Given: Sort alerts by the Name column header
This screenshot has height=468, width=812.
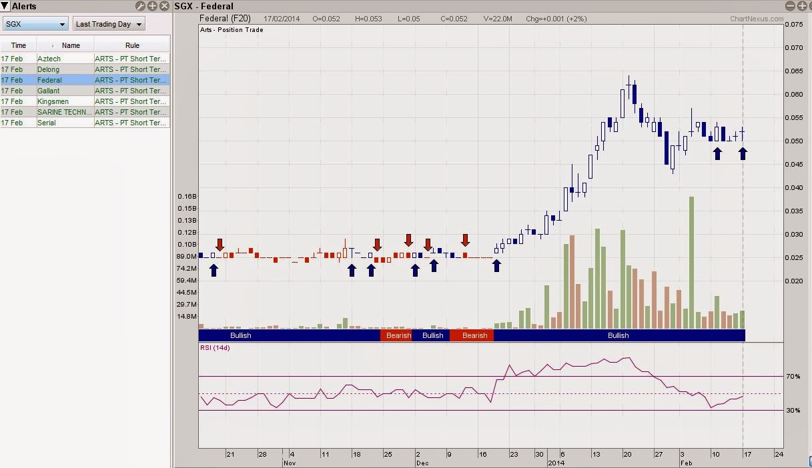Looking at the screenshot, I should tap(65, 45).
